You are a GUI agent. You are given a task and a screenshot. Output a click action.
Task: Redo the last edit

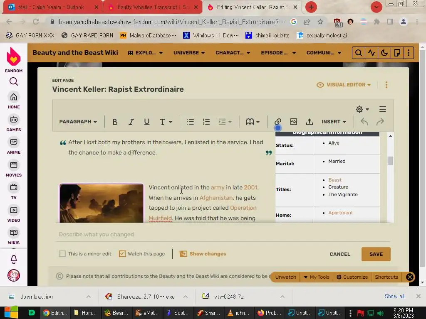point(380,122)
